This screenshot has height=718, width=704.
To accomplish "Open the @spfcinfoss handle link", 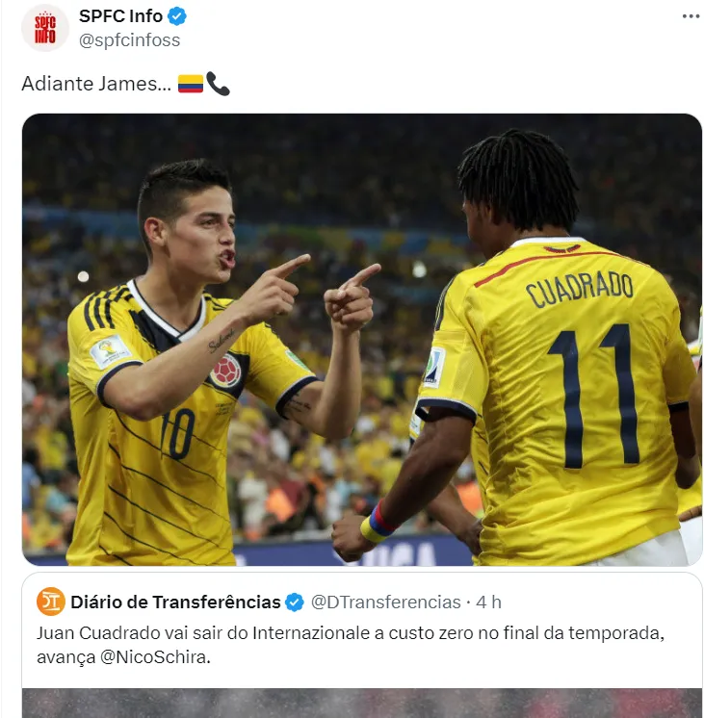I will coord(129,40).
